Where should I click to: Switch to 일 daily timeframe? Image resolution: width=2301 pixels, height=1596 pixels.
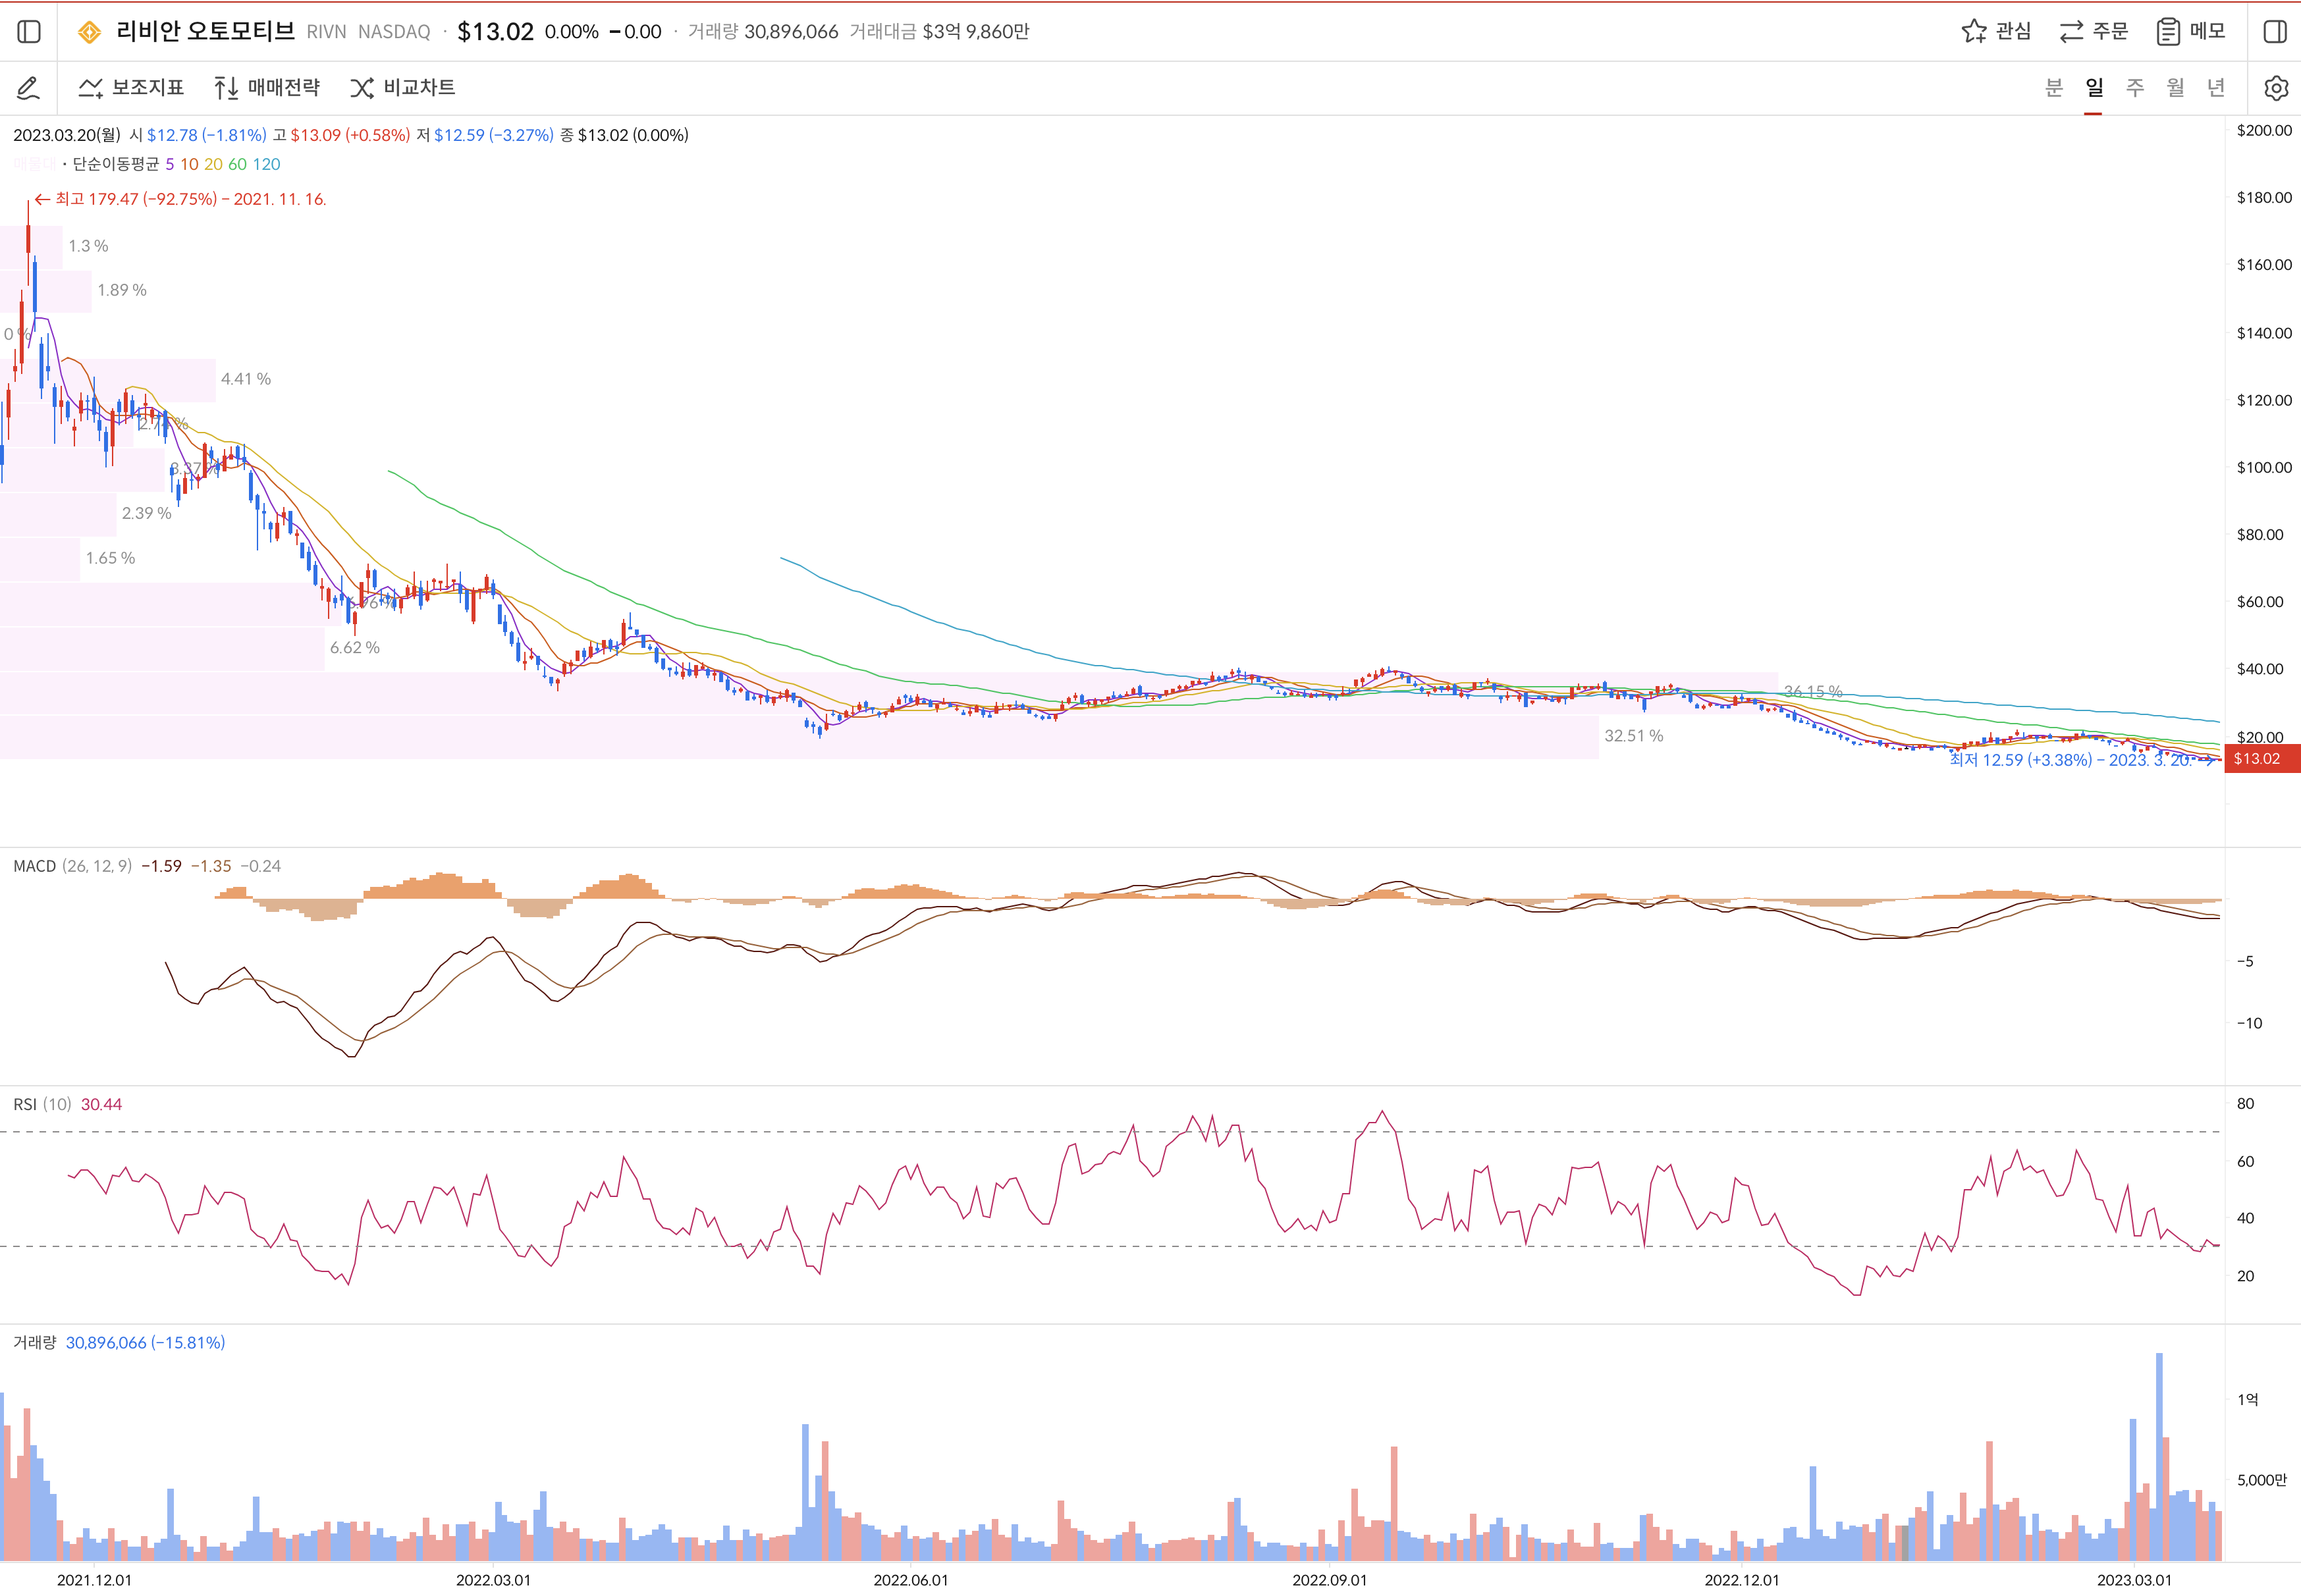click(x=2094, y=88)
